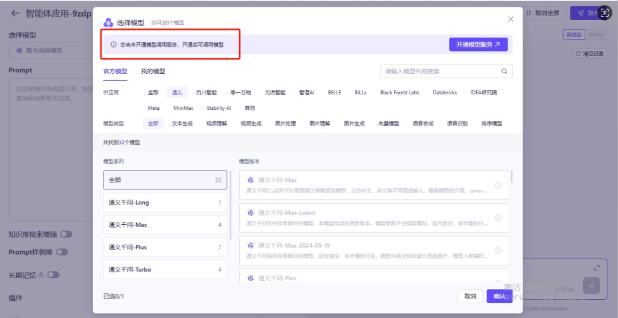Filter supplier by 通义
Screen dimensions: 618x318
click(x=177, y=93)
